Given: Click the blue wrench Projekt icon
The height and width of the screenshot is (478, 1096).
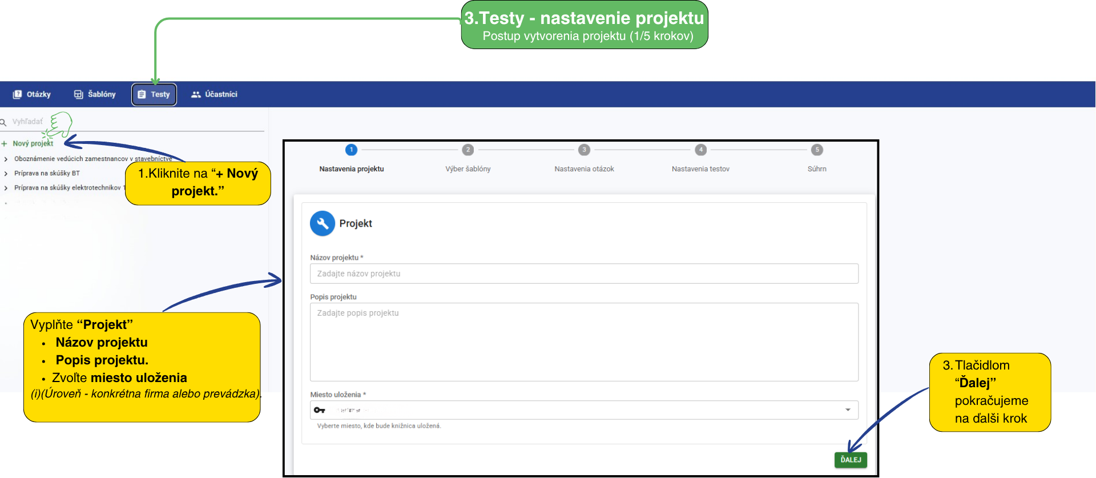Looking at the screenshot, I should point(323,223).
